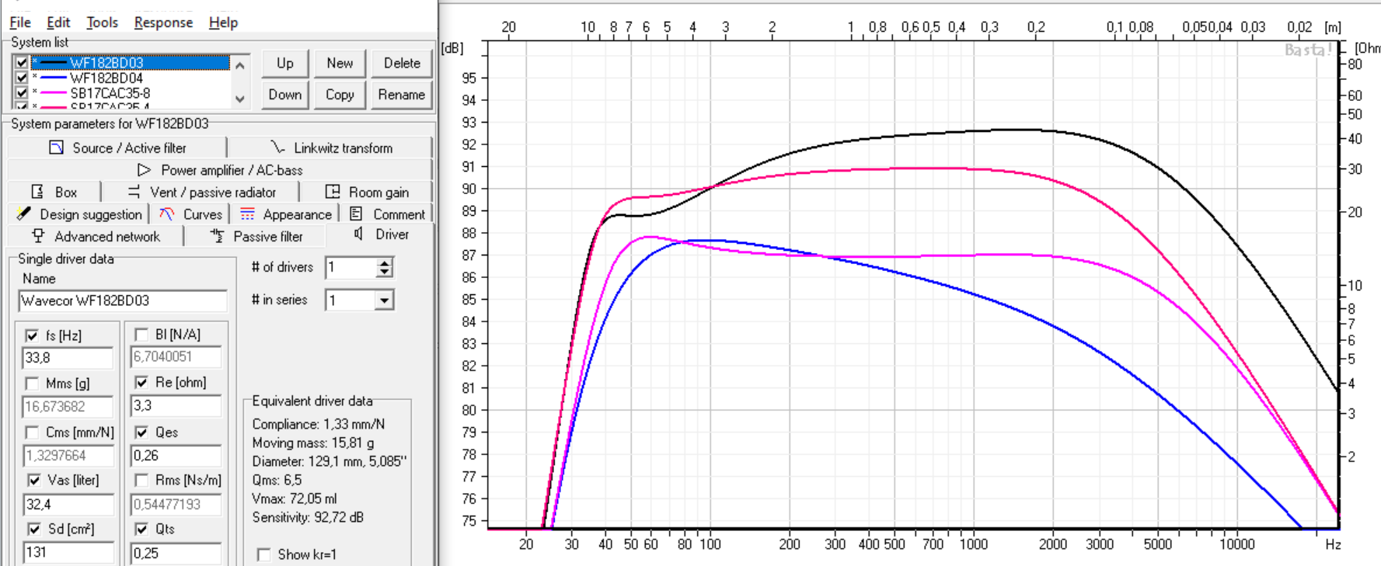This screenshot has width=1381, height=566.
Task: Enable the Bl [N/A] checkbox
Action: 141,335
